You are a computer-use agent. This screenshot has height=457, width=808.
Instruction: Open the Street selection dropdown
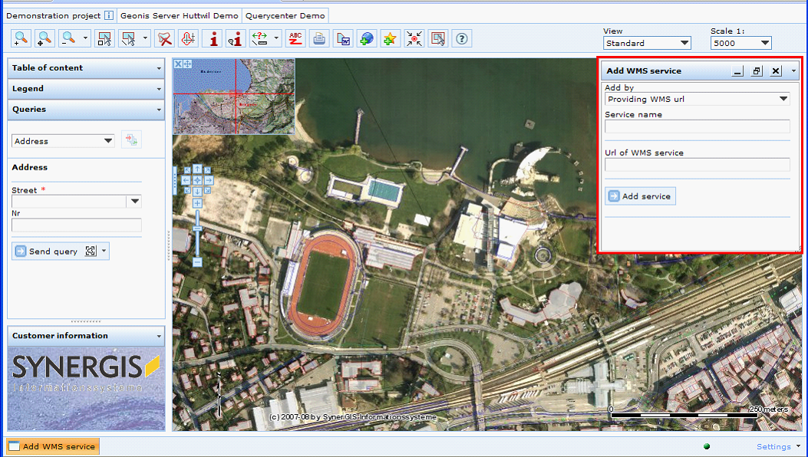click(x=134, y=201)
